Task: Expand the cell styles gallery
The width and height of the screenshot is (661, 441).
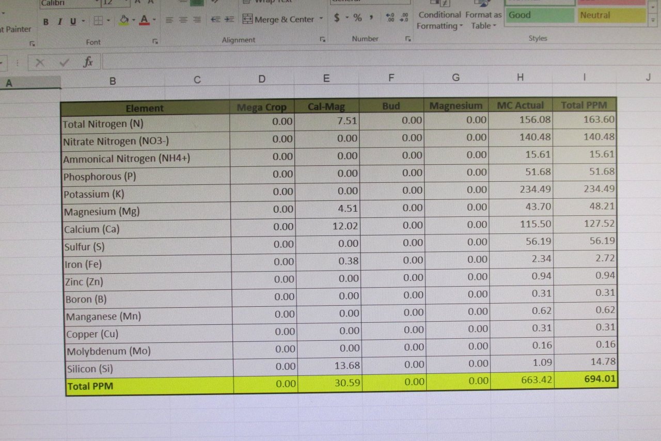Action: pyautogui.click(x=653, y=20)
